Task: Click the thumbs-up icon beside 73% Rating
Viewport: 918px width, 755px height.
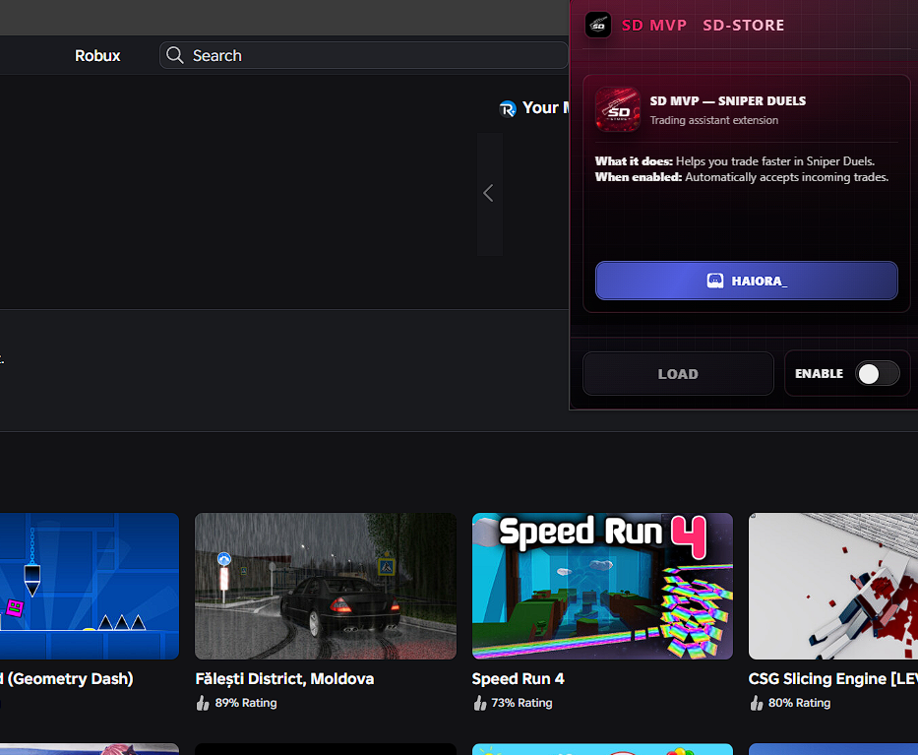Action: [x=480, y=703]
